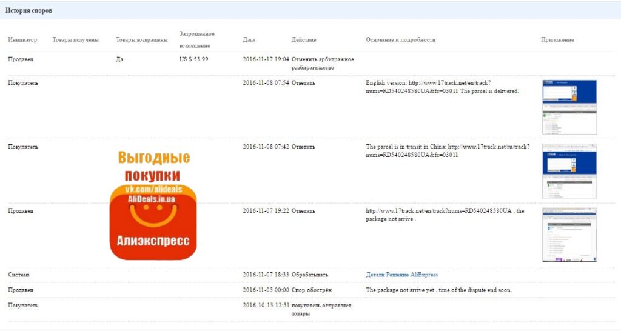Viewport: 621px width, 334px height.
Task: Open the 'Детали Решение AliExpress' link
Action: pos(401,275)
